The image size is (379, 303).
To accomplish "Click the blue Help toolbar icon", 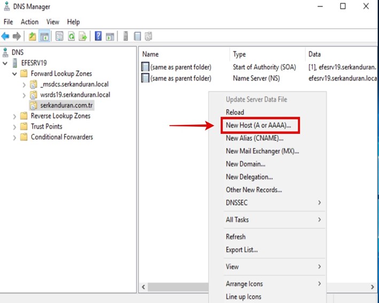I will click(98, 36).
